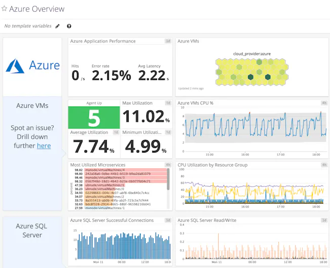The height and width of the screenshot is (268, 330).
Task: Click the 'Spot an issue? Drill down' note text
Action: tap(32, 132)
